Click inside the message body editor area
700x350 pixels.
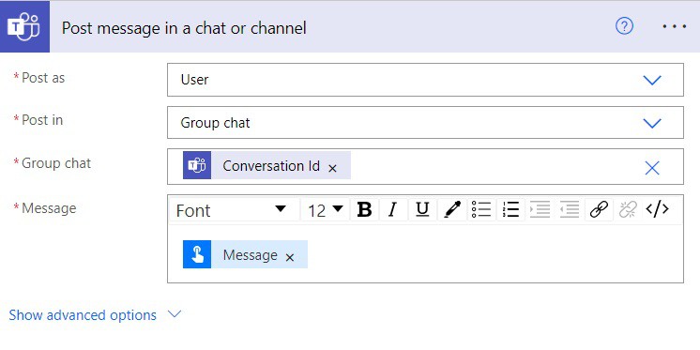coord(425,253)
